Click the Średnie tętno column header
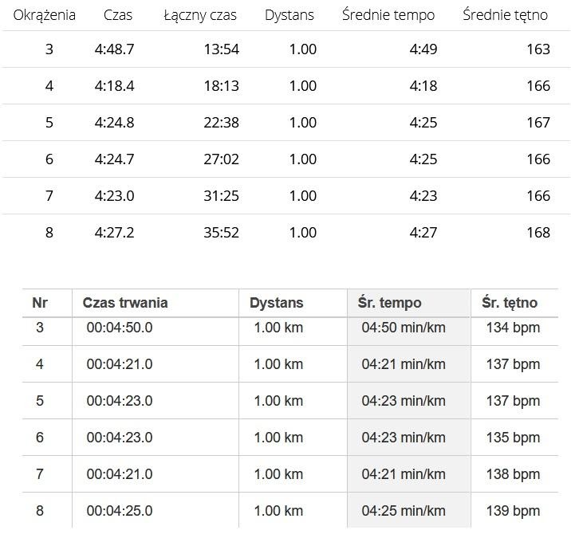The width and height of the screenshot is (571, 542). point(505,15)
